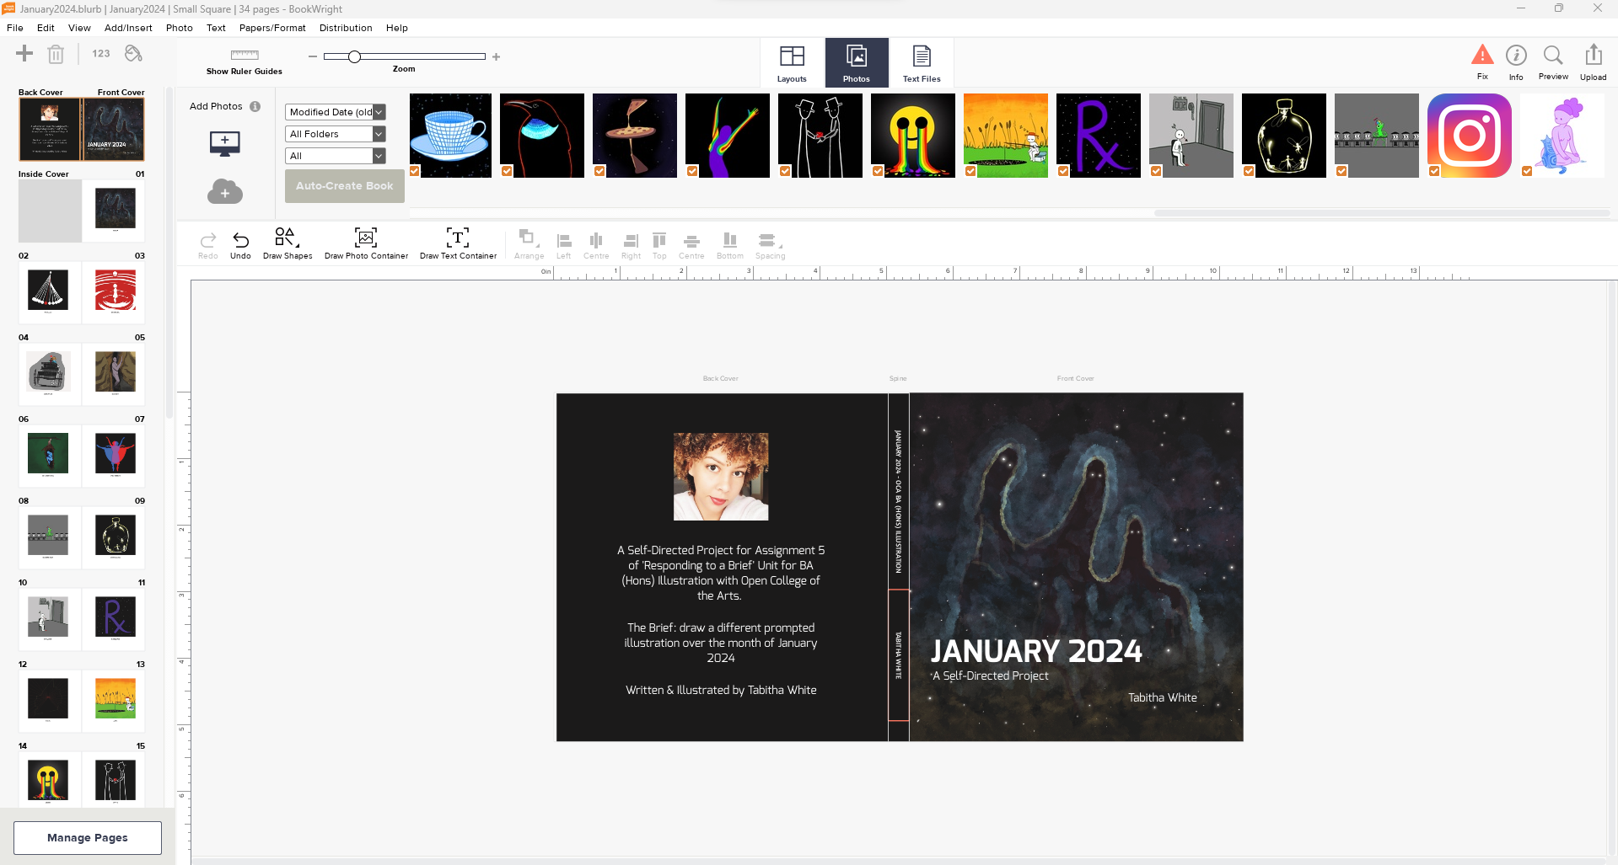
Task: Toggle checkbox on Instagram logo thumbnail
Action: pos(1434,171)
